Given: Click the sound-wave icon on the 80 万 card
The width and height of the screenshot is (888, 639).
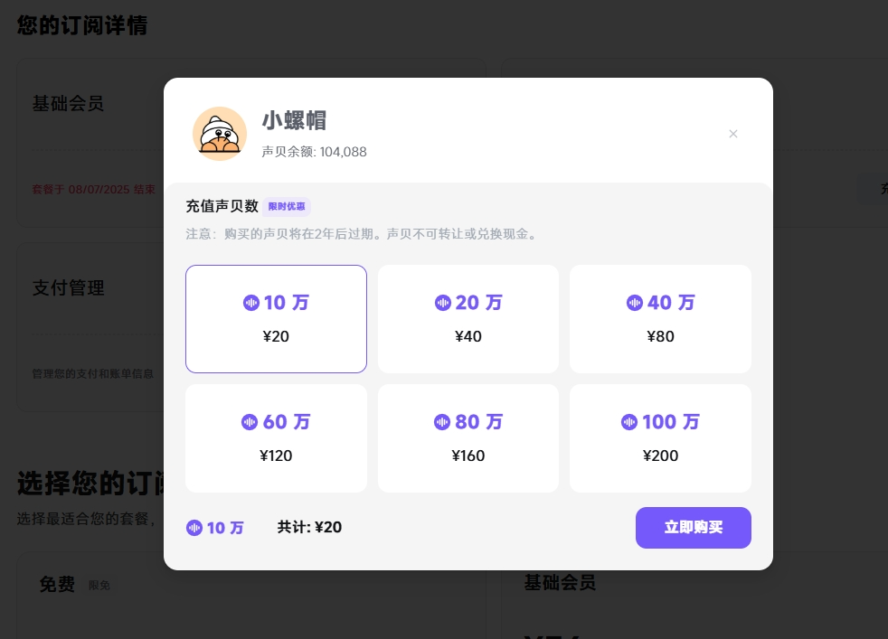Looking at the screenshot, I should (441, 422).
